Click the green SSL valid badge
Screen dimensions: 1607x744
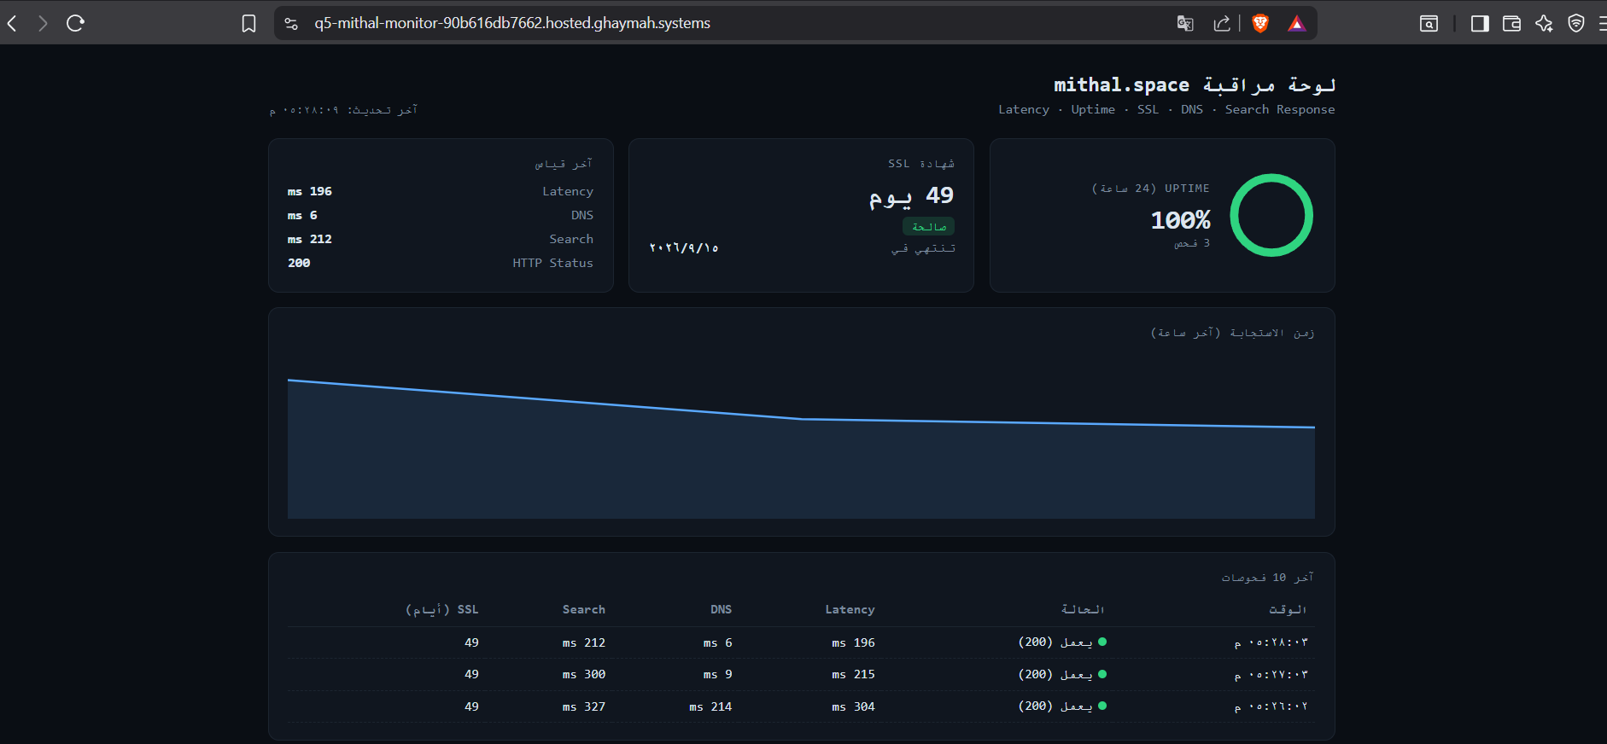click(x=928, y=226)
